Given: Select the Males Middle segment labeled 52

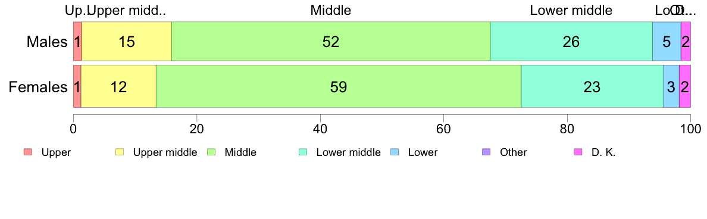Looking at the screenshot, I should [x=330, y=41].
